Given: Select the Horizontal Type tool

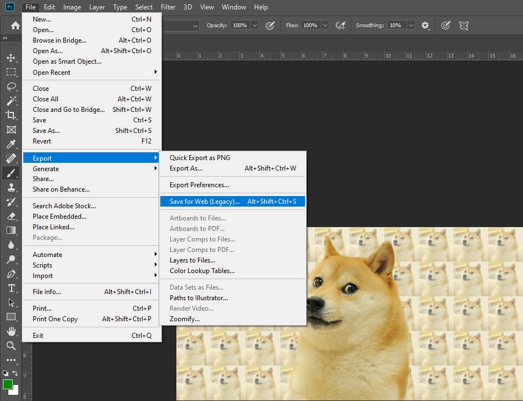Looking at the screenshot, I should 11,288.
